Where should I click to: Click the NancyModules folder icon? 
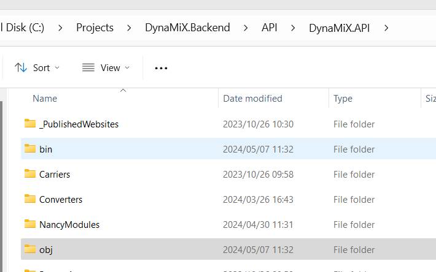point(30,224)
